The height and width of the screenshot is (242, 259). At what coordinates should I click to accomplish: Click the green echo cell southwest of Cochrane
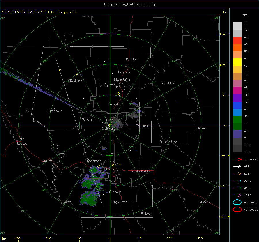pyautogui.click(x=94, y=170)
